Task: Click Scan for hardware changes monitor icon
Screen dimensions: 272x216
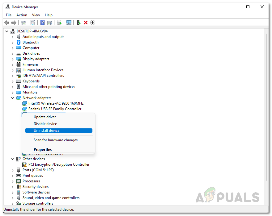Action: tap(69, 23)
